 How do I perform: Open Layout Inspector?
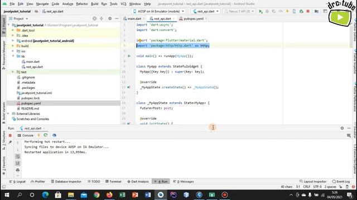coord(313,182)
